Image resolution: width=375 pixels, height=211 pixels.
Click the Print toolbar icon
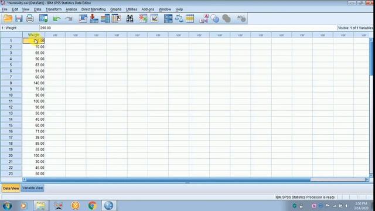tap(30, 19)
